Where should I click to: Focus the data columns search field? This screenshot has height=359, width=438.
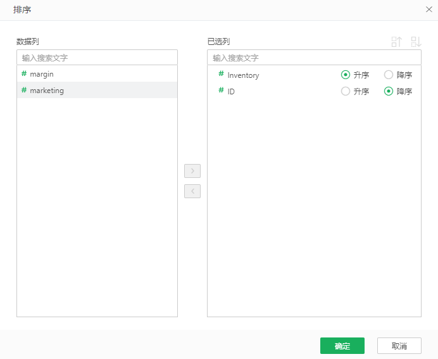click(97, 58)
